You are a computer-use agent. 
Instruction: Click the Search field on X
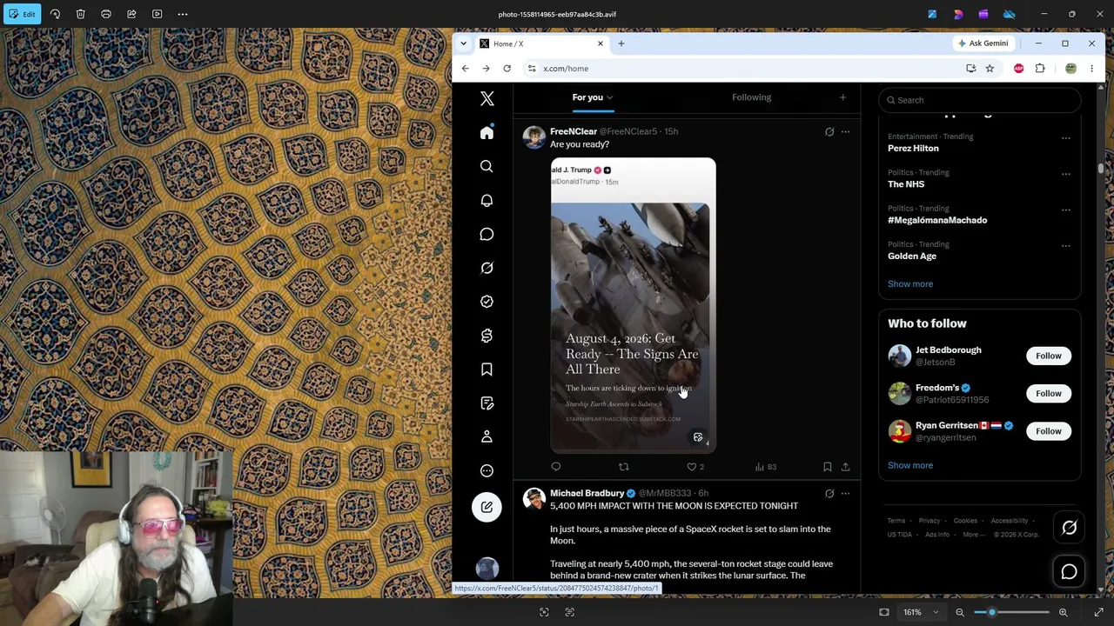[x=980, y=100]
